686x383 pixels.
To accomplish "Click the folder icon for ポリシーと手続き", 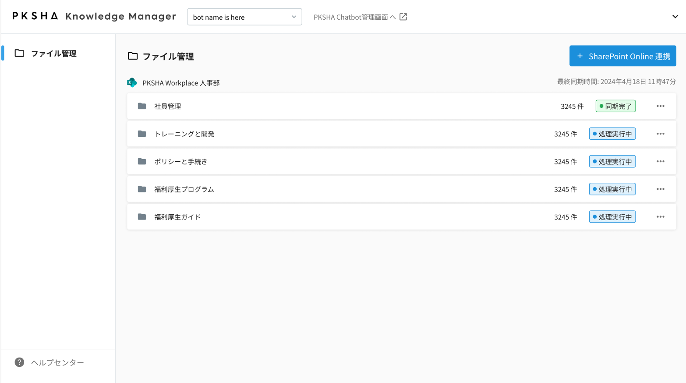I will (142, 161).
